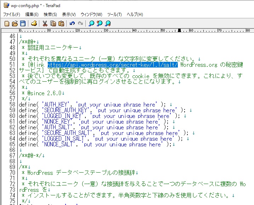The height and width of the screenshot is (205, 254).
Task: Click the phrase value on the AUTH_KEY line
Action: (x=117, y=104)
